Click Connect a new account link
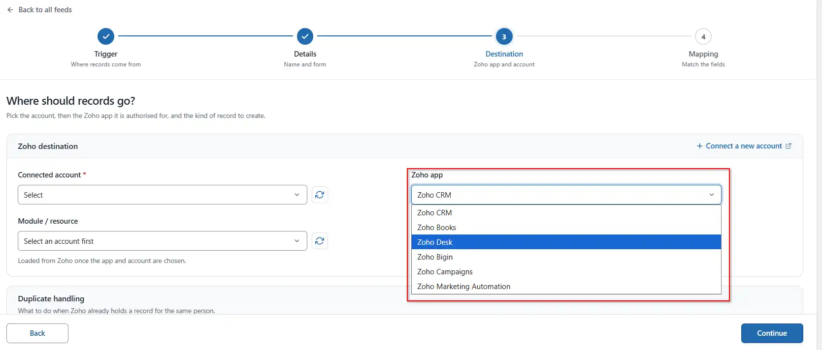This screenshot has height=350, width=822. point(744,146)
